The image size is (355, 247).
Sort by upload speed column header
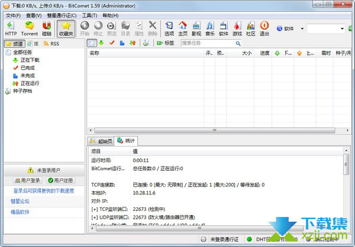click(x=305, y=53)
